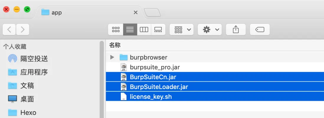
Task: Select BurpSuiteLoader.jar file name
Action: click(x=159, y=87)
